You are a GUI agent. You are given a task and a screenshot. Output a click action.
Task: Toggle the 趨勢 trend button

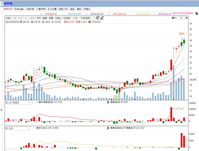[45, 18]
